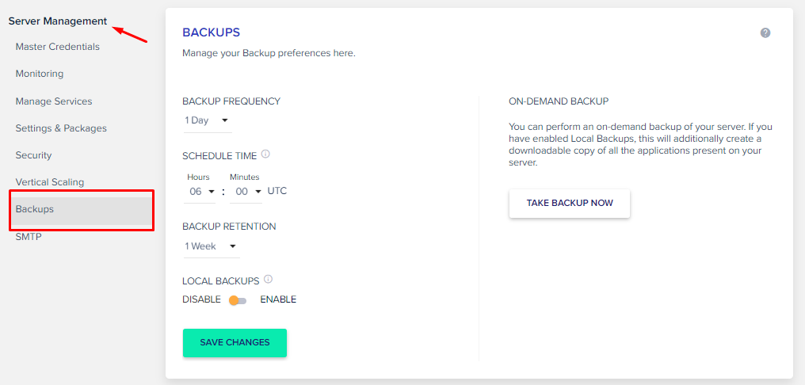Go to Monitoring section

coord(40,74)
